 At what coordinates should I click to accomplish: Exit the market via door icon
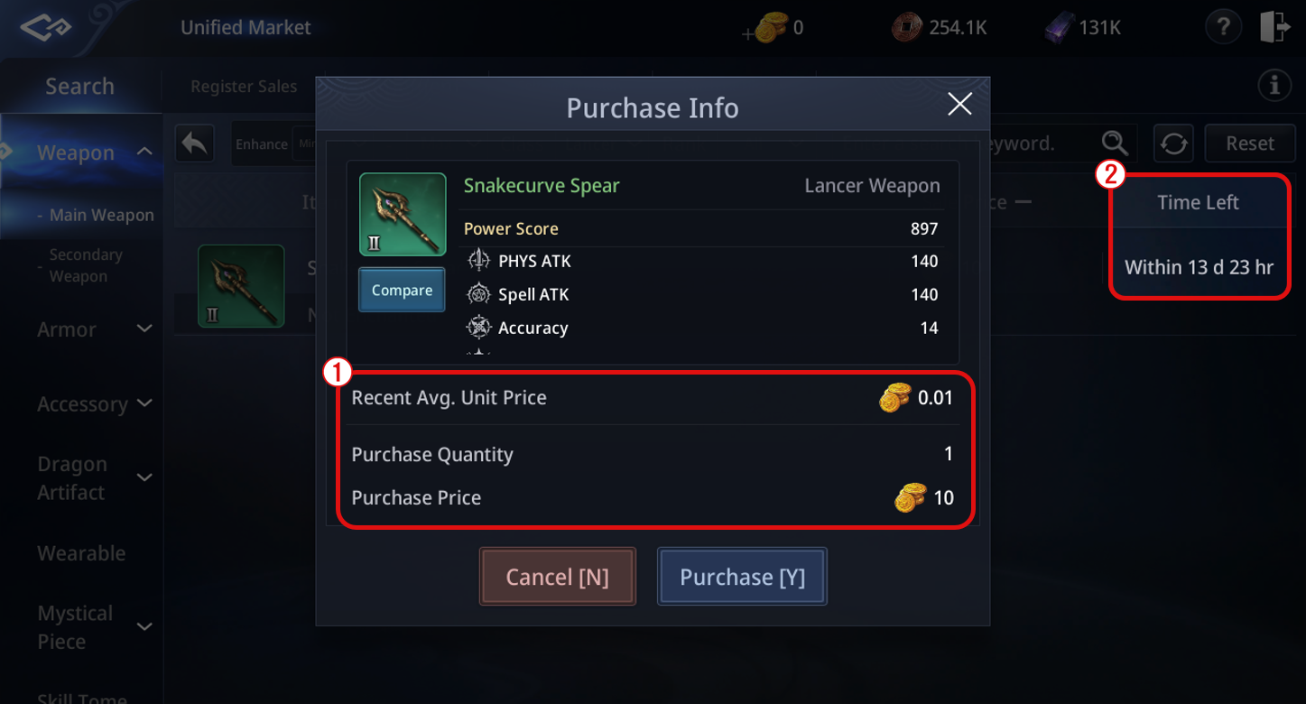coord(1275,27)
